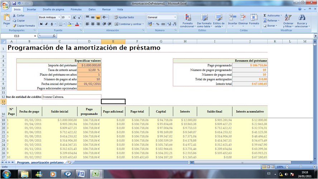Copy selection with Copiar
Viewport: 318px width, 179px height.
point(19,20)
